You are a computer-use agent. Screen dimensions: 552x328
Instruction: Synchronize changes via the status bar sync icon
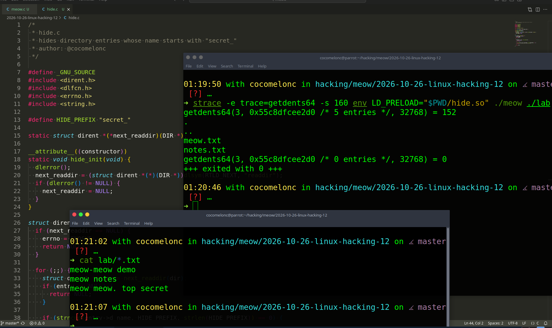tap(23, 323)
